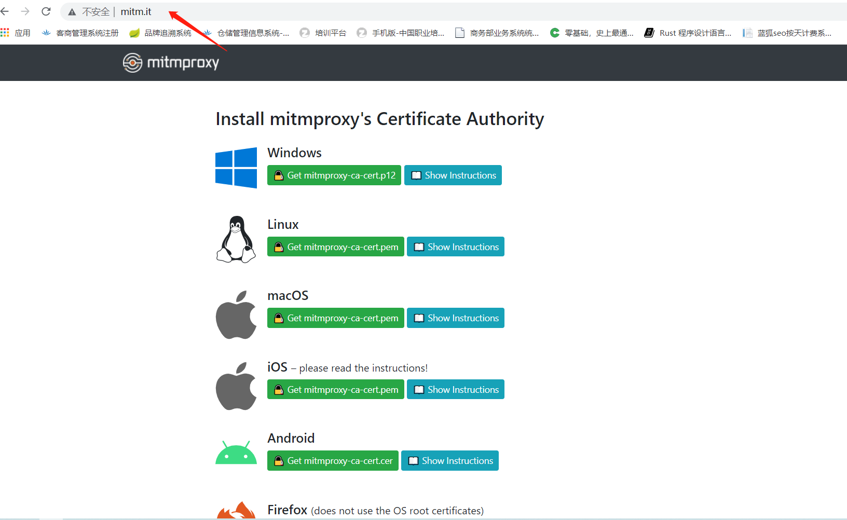The image size is (847, 520).
Task: Click the Install mitmproxy's Certificate Authority heading
Action: tap(380, 119)
